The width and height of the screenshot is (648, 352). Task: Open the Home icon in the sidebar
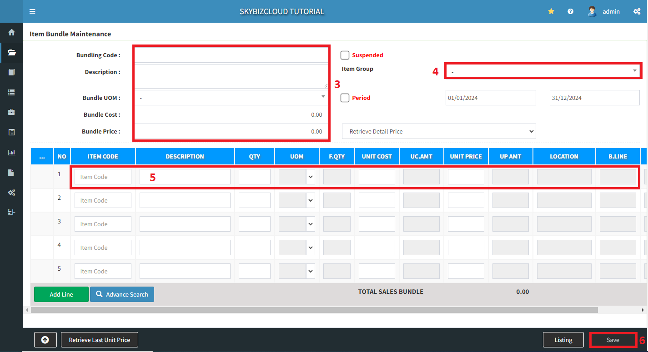pos(12,32)
